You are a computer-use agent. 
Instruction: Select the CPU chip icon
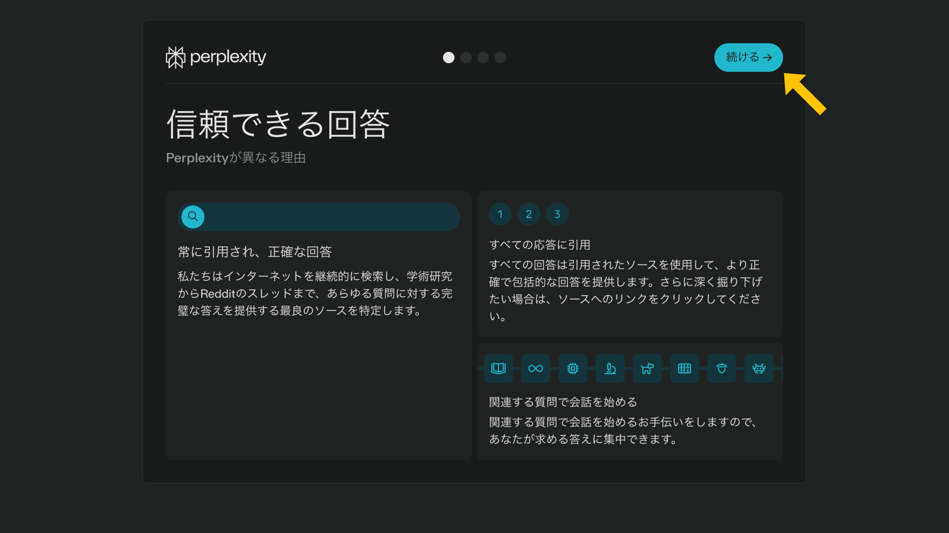572,368
